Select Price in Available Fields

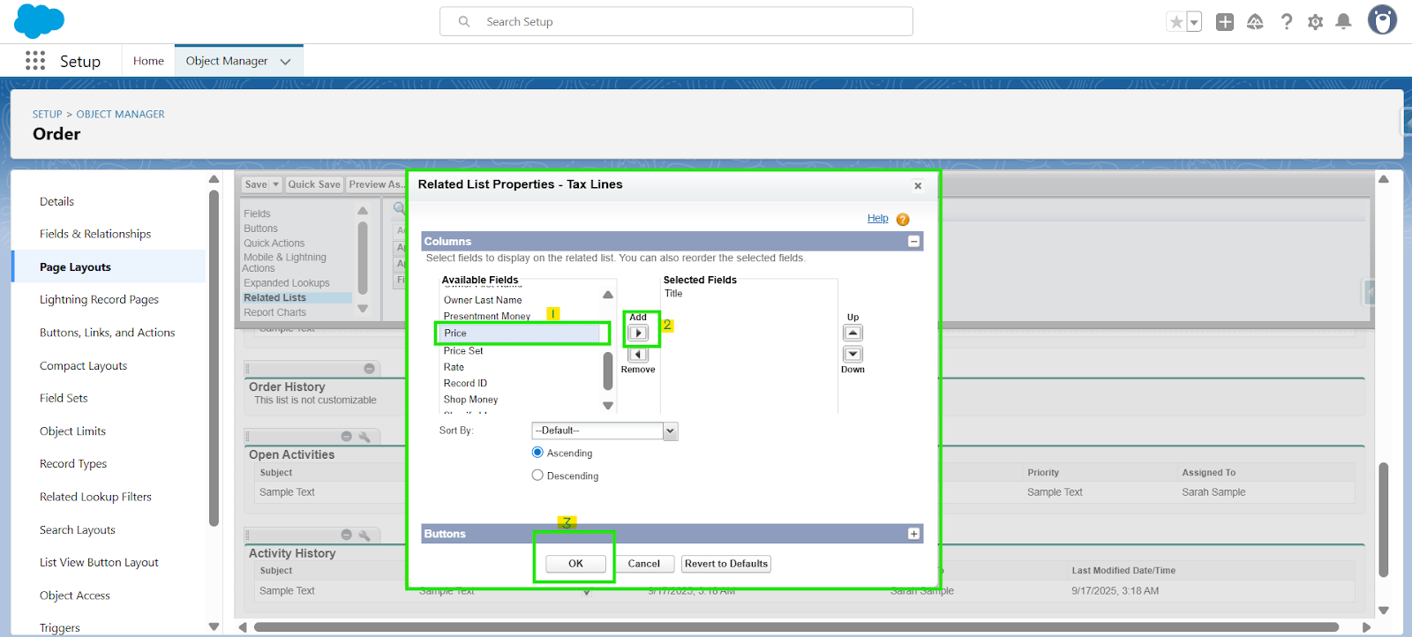point(521,333)
